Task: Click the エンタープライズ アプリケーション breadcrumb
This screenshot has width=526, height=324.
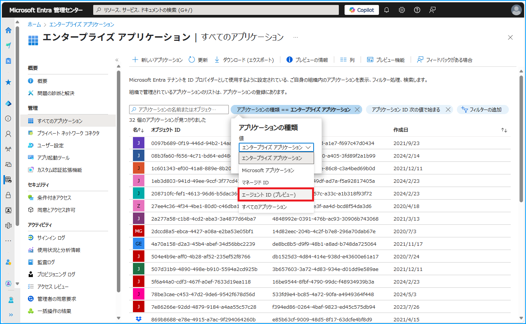Action: coord(82,24)
